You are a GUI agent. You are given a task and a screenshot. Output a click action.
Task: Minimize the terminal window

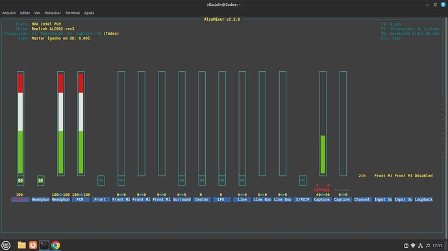point(427,5)
